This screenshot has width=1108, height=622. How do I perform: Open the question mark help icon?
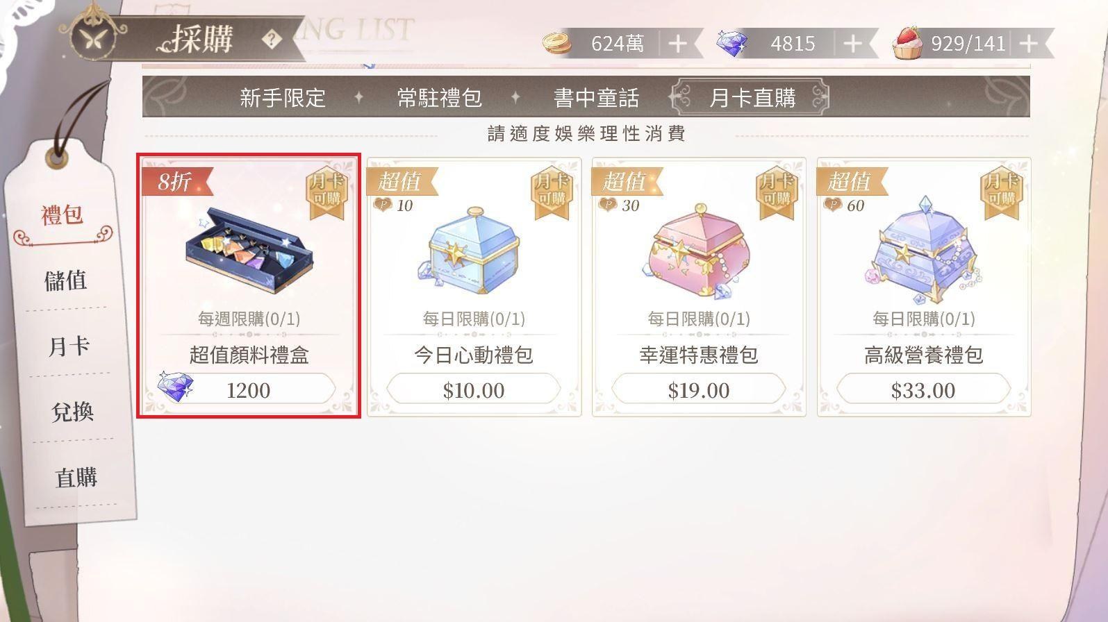pyautogui.click(x=272, y=40)
